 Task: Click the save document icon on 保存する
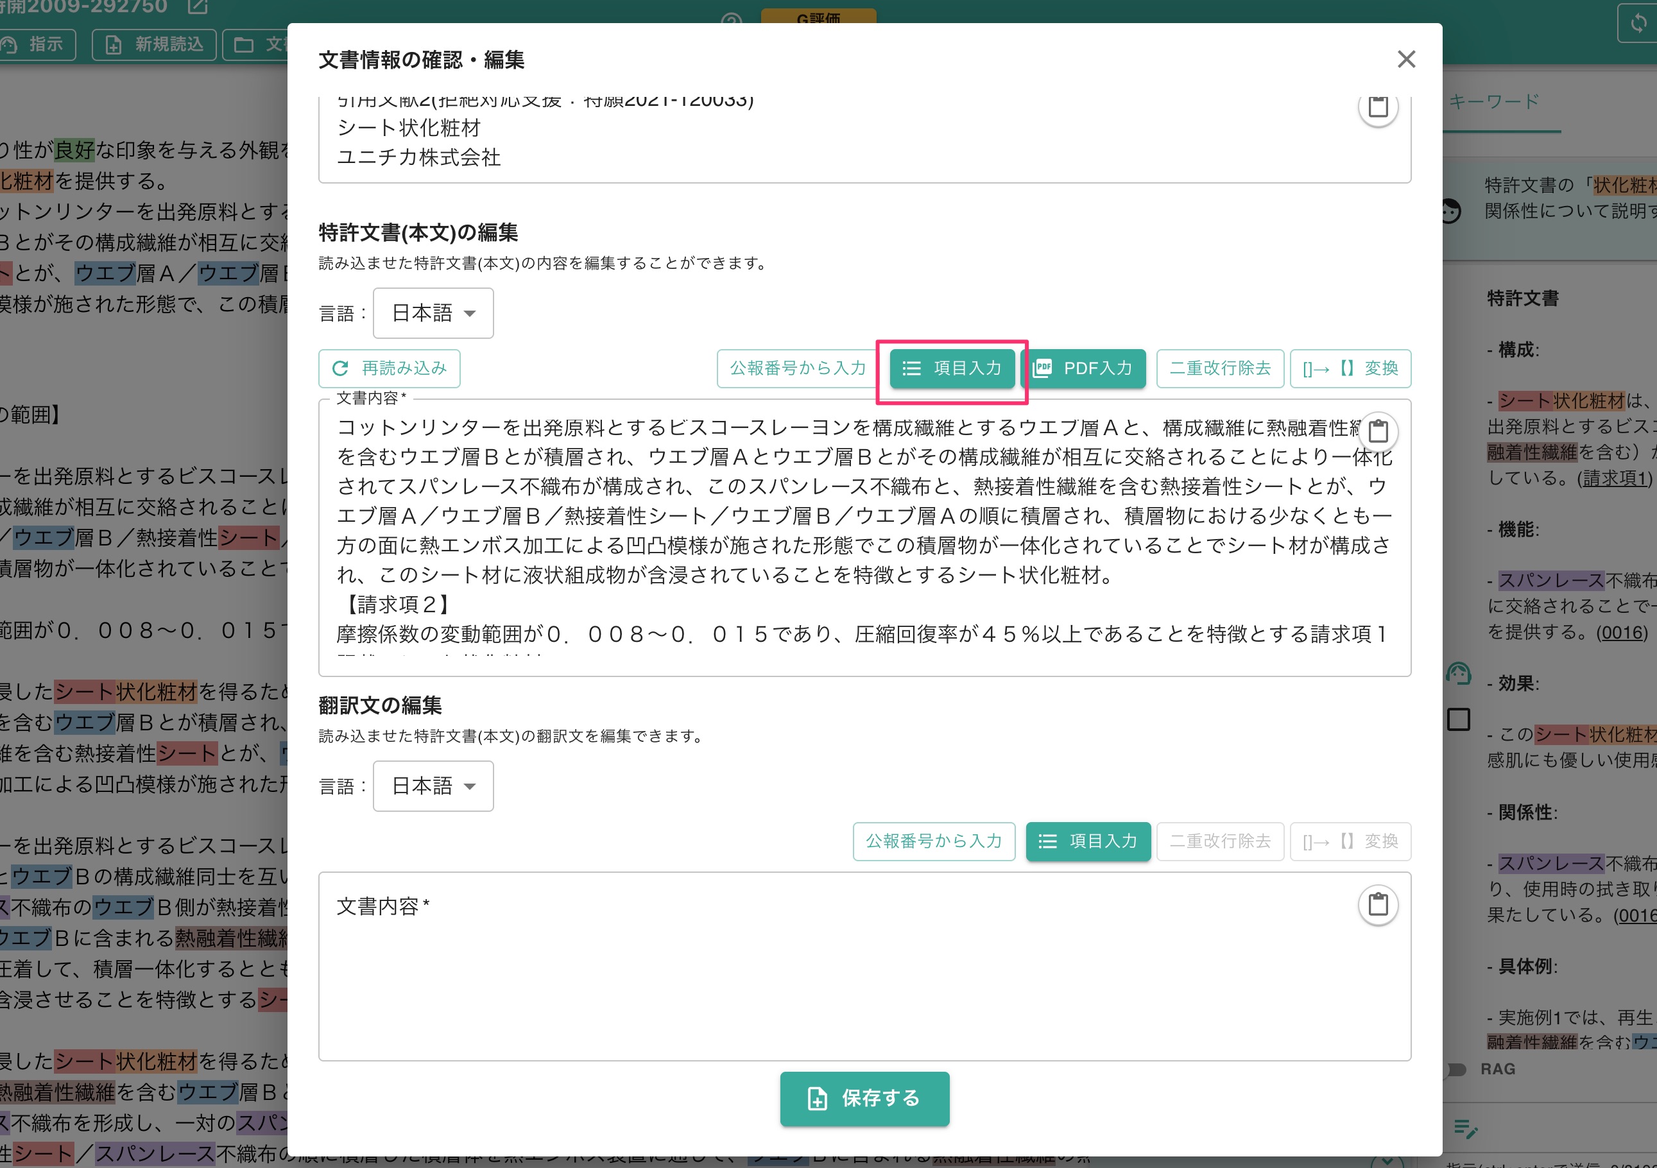pyautogui.click(x=817, y=1099)
